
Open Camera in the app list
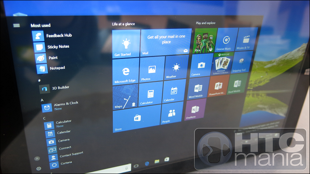click(x=58, y=141)
